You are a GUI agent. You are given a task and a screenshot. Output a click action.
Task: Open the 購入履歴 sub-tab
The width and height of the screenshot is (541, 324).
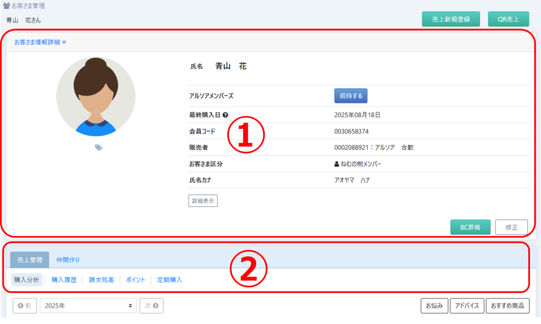tap(64, 280)
